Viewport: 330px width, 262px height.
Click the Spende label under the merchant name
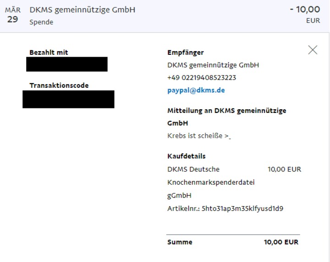tap(41, 22)
